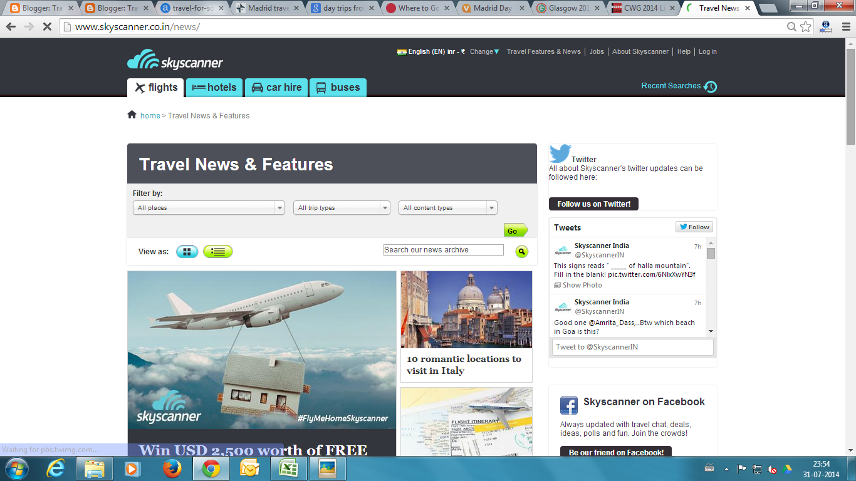This screenshot has width=856, height=481.
Task: Expand the All content types dropdown
Action: pos(448,208)
